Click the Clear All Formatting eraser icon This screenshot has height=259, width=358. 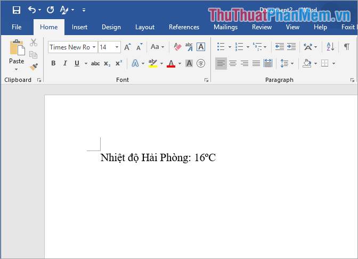tap(177, 47)
